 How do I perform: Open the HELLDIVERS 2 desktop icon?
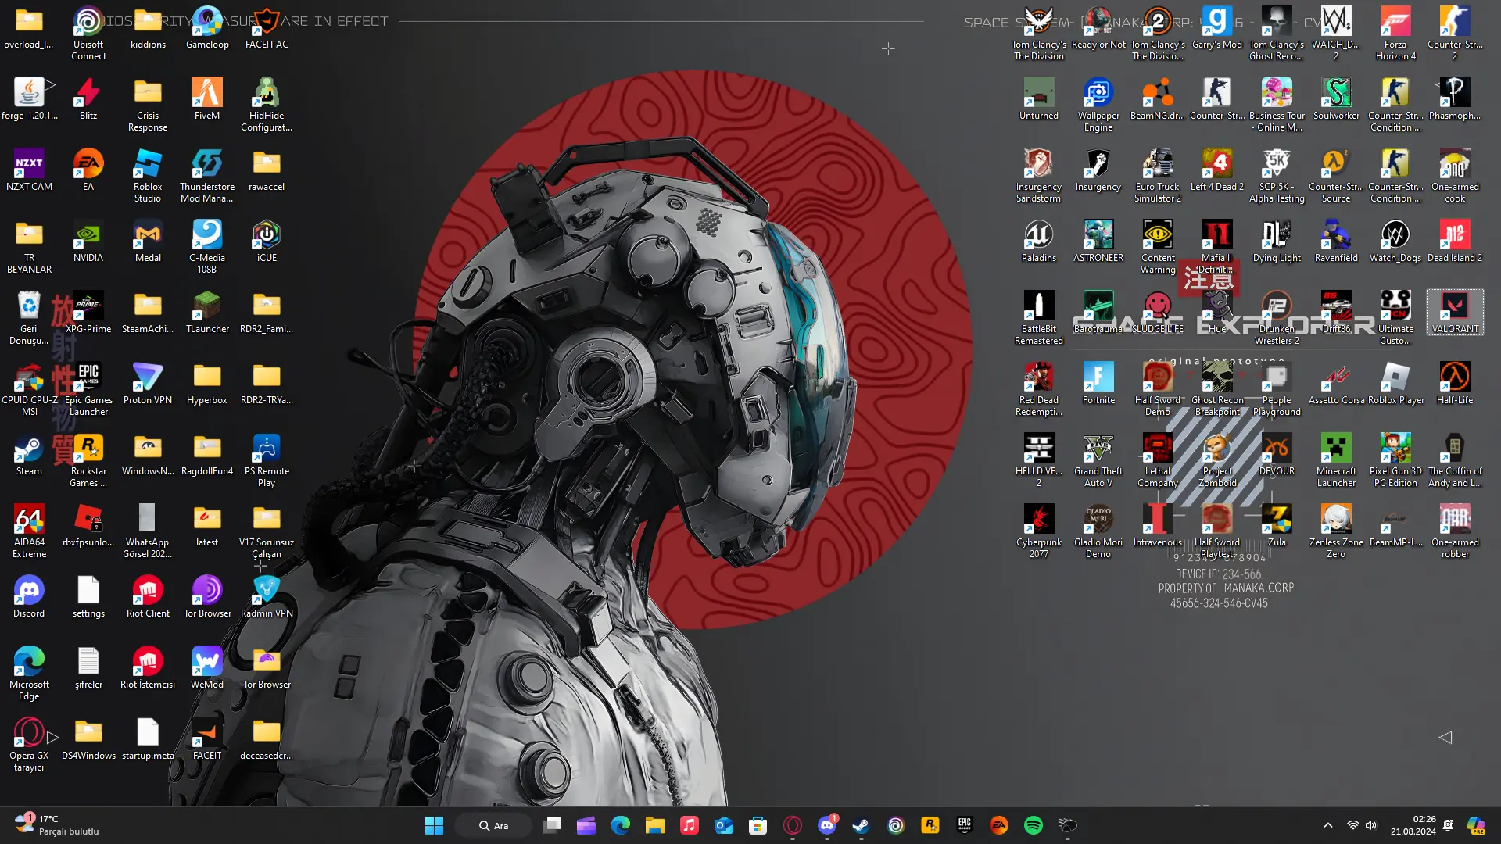click(1039, 460)
